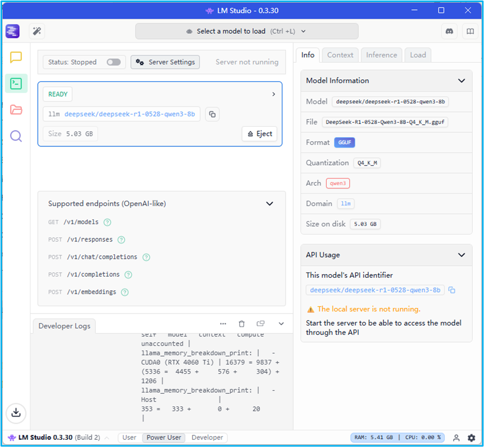Viewport: 484px width, 447px height.
Task: Open Select a model to load dropdown
Action: click(x=247, y=31)
